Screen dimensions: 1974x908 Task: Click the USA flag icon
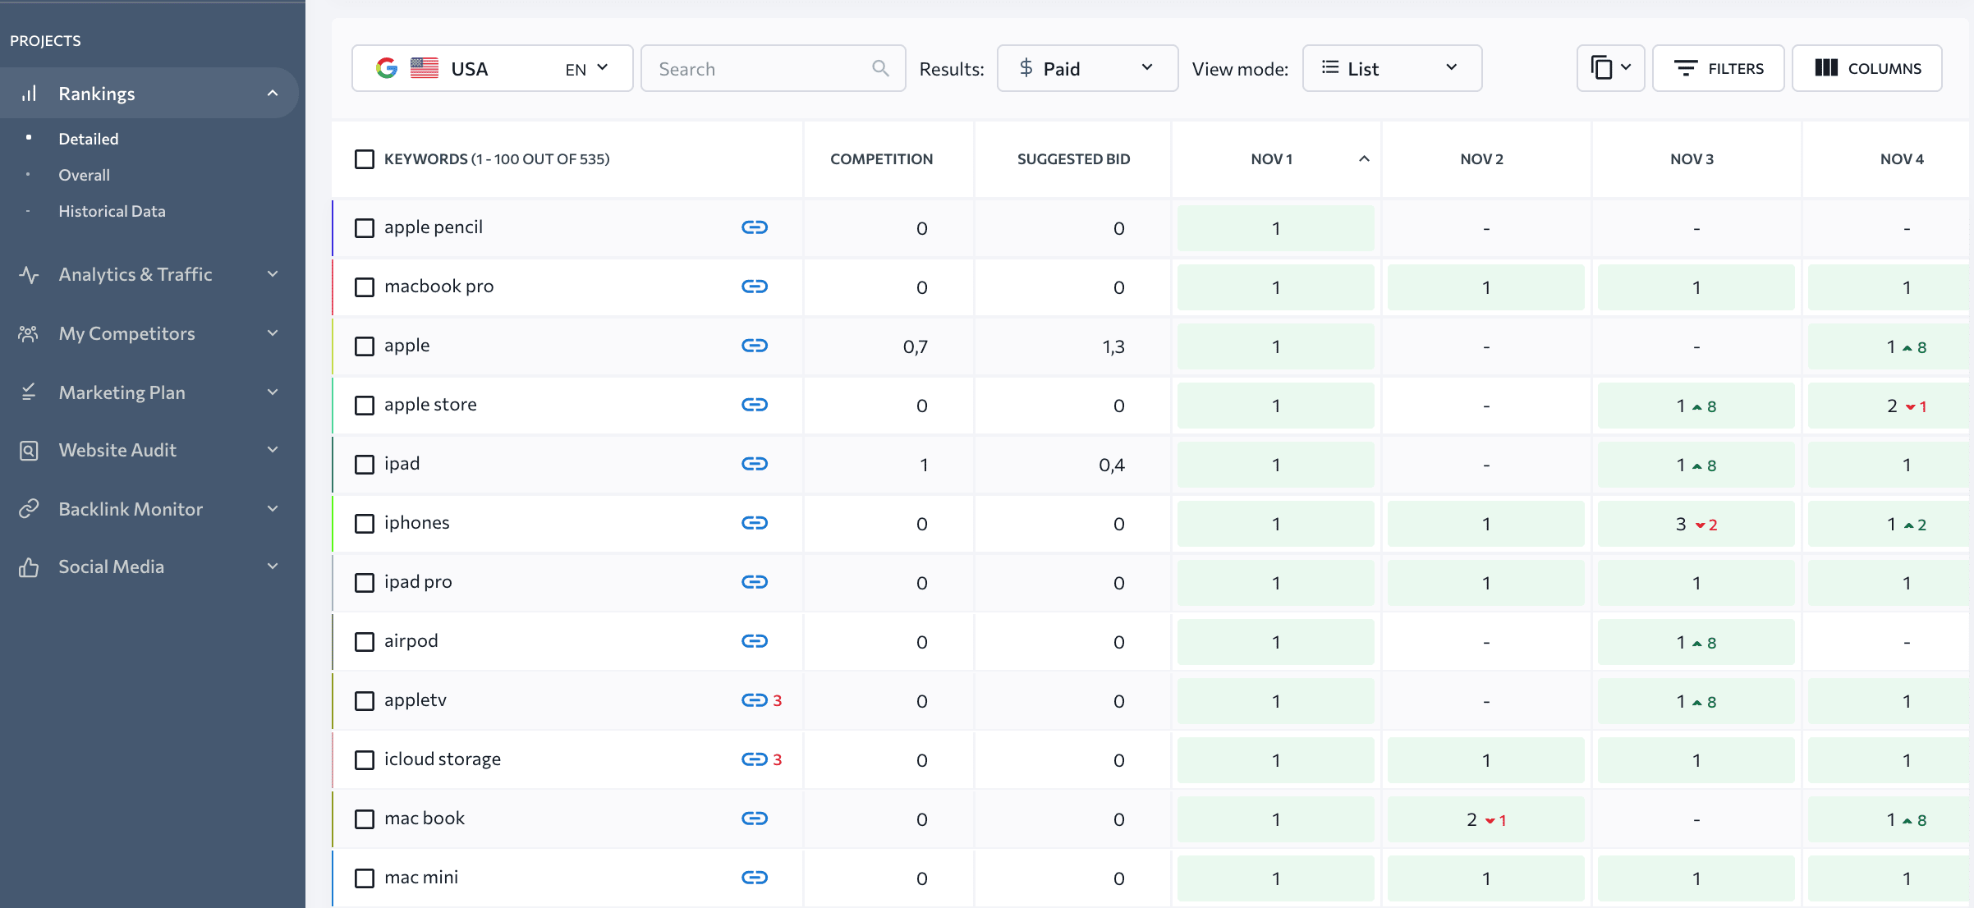pos(425,68)
